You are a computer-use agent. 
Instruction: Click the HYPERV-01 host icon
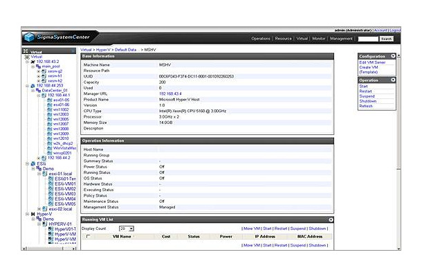(45, 224)
